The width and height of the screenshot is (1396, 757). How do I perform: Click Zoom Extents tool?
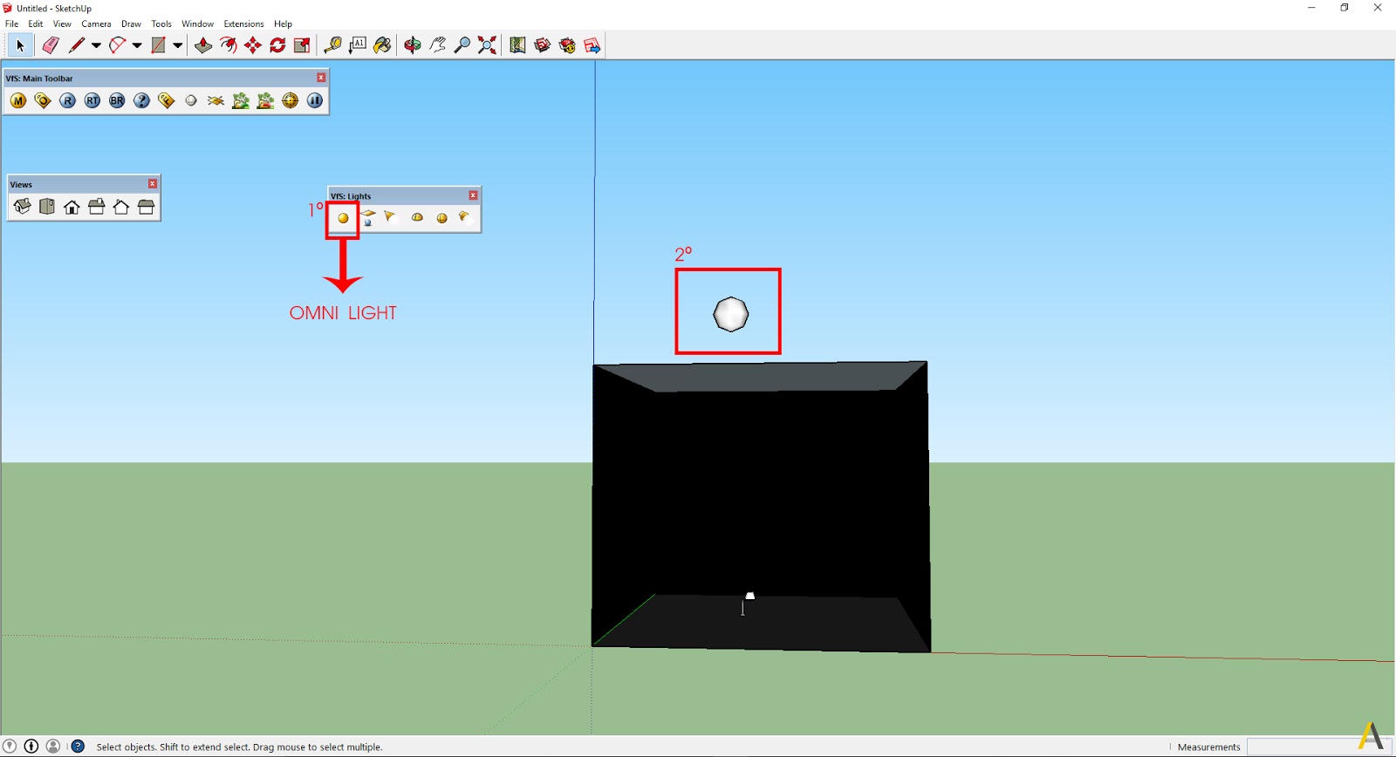487,45
